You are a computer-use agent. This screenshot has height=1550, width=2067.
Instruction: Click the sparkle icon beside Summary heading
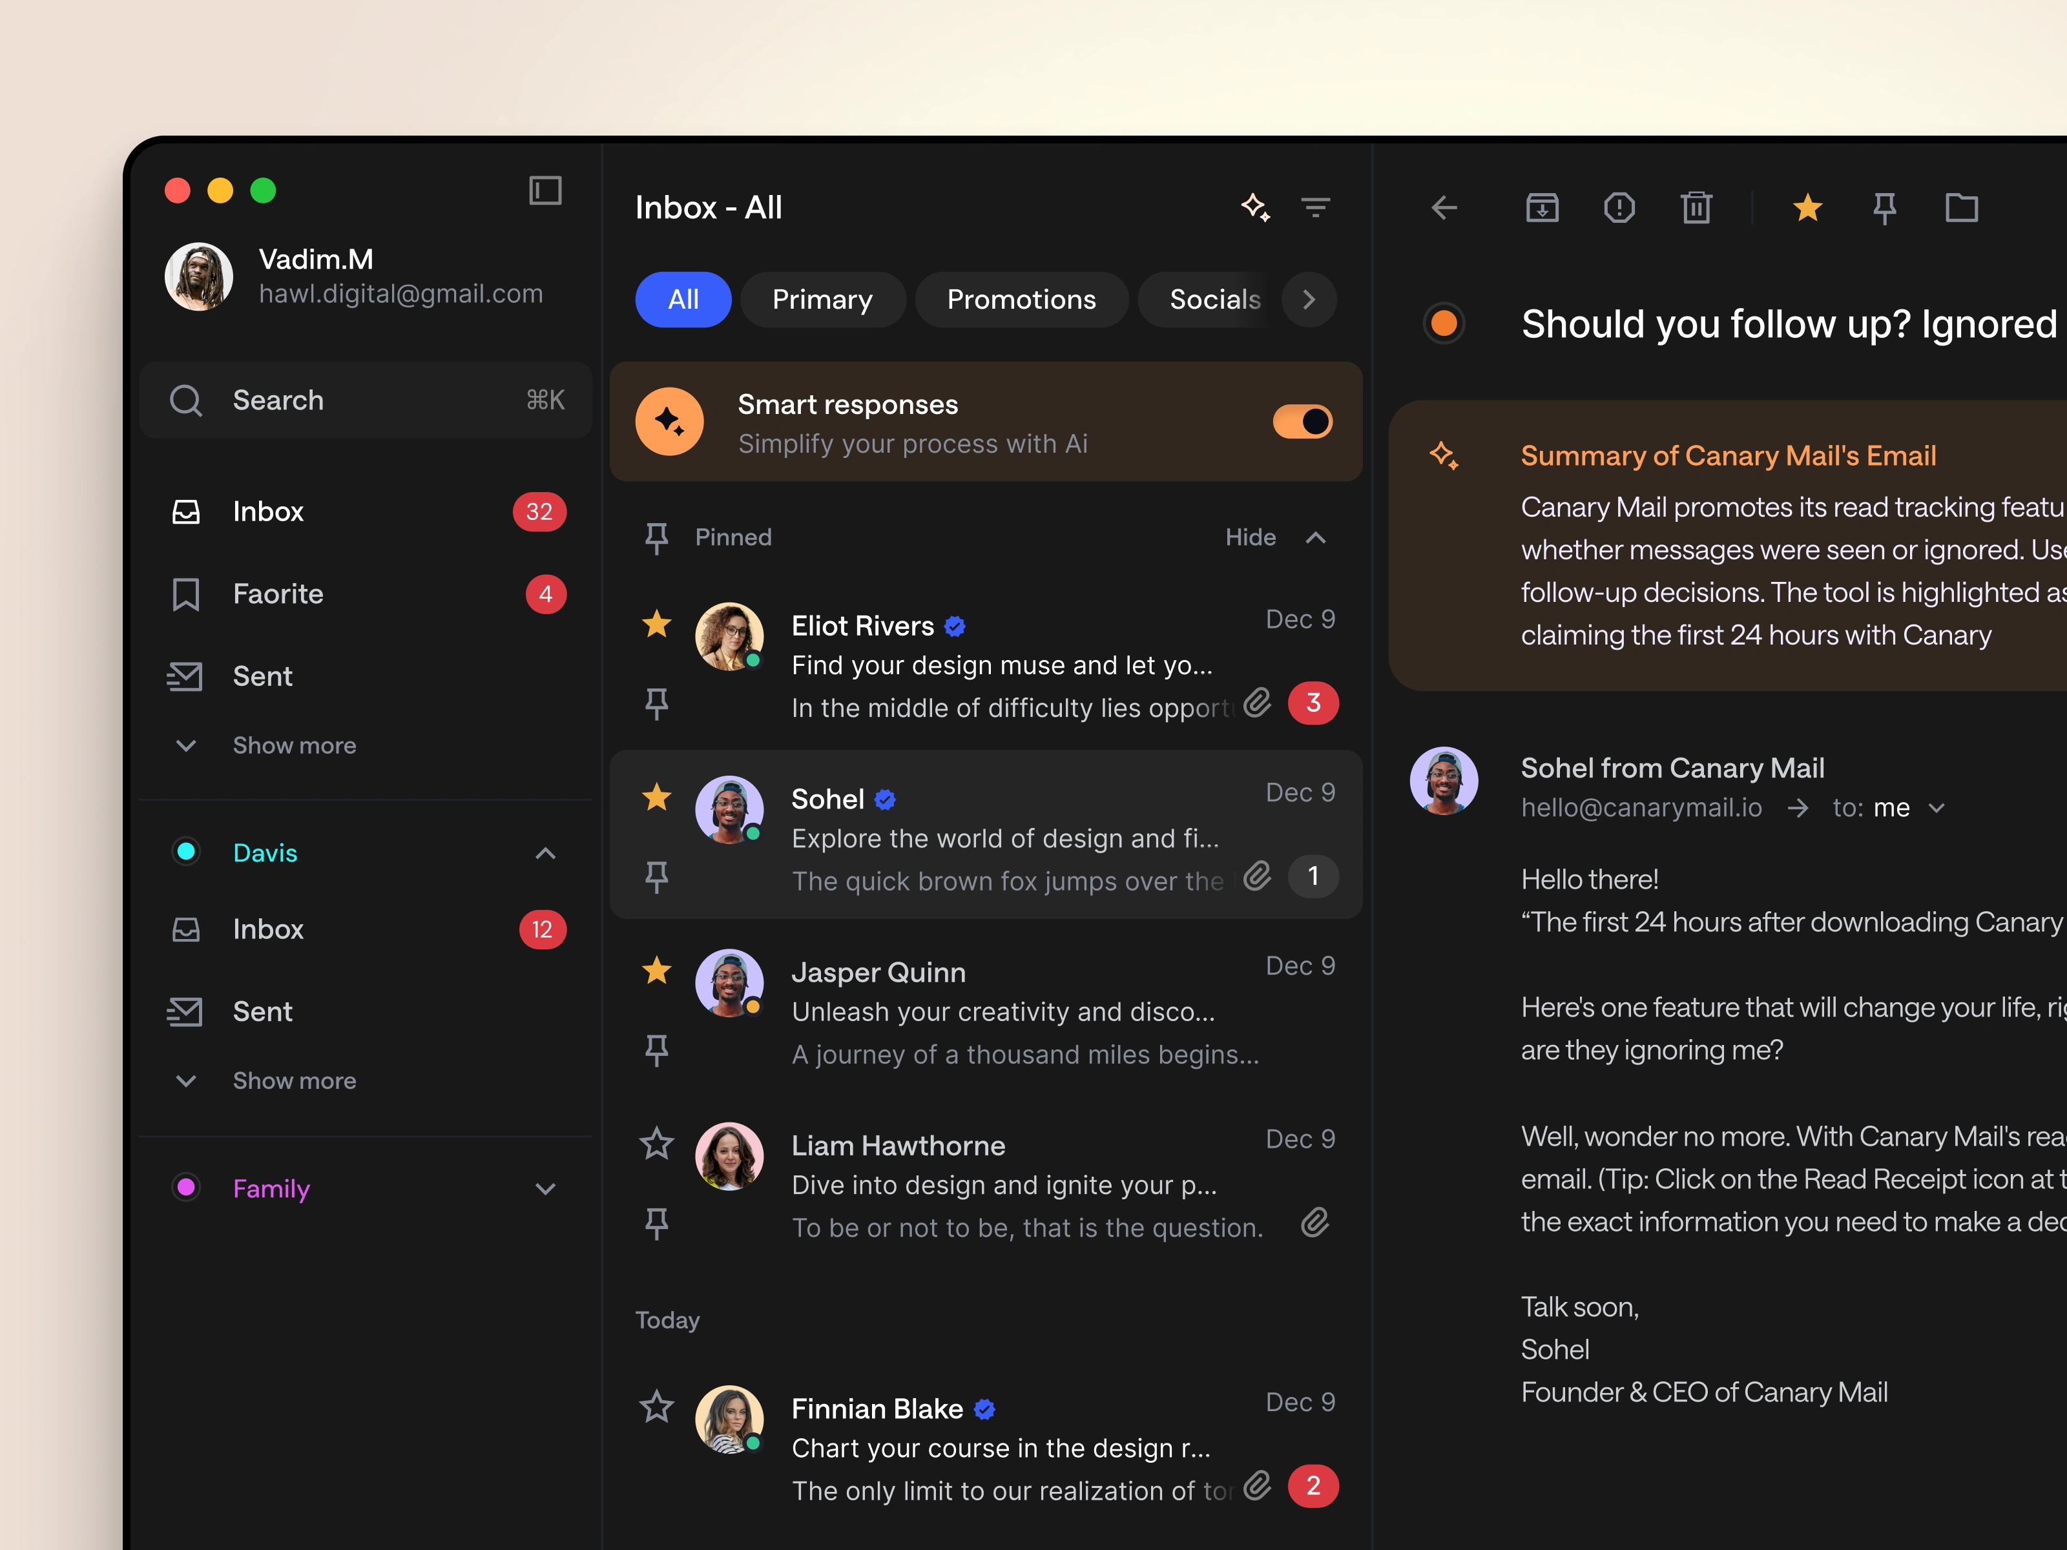click(1445, 456)
